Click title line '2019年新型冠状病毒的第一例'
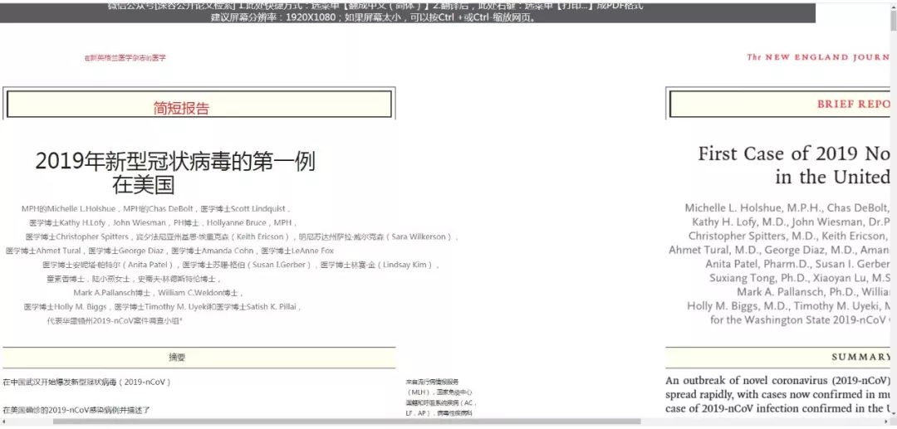 tap(175, 162)
